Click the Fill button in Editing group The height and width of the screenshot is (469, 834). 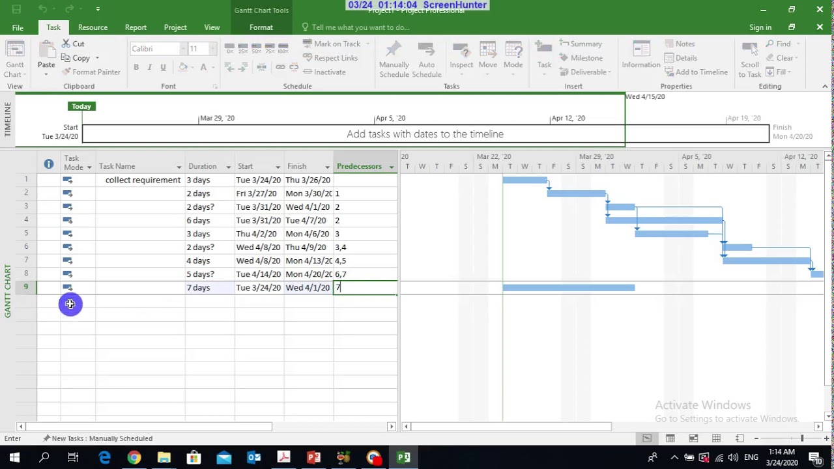pyautogui.click(x=777, y=72)
